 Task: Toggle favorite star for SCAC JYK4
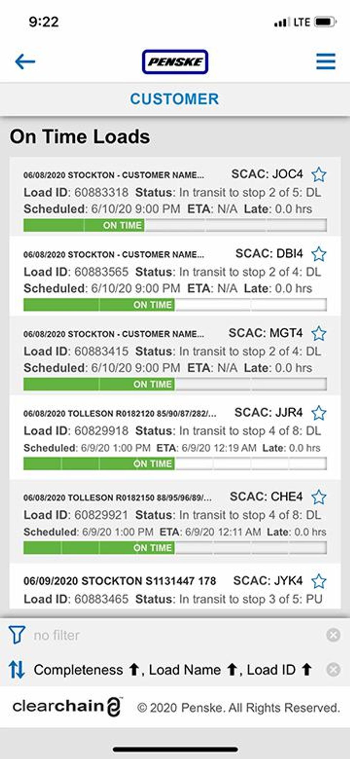319,581
